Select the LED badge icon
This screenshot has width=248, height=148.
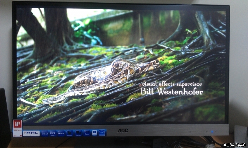(x=45, y=133)
